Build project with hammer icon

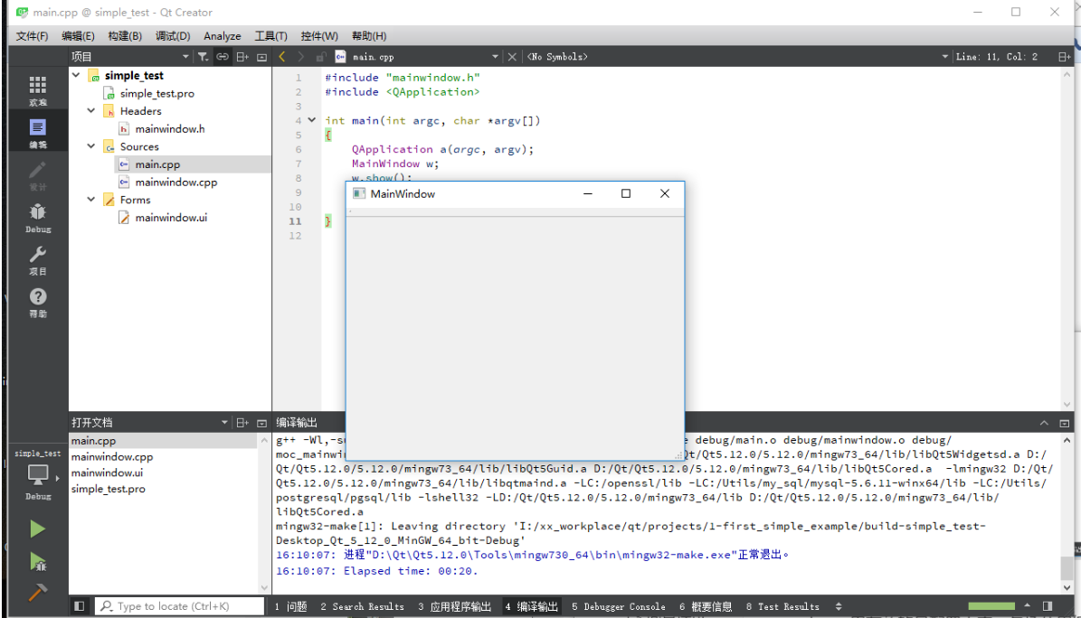coord(37,592)
